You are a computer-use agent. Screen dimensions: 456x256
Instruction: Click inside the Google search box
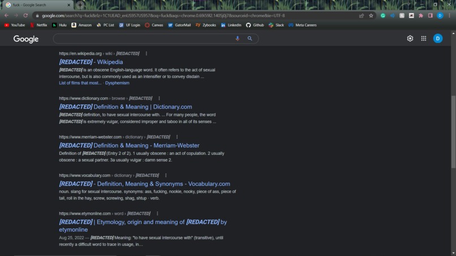tap(143, 38)
